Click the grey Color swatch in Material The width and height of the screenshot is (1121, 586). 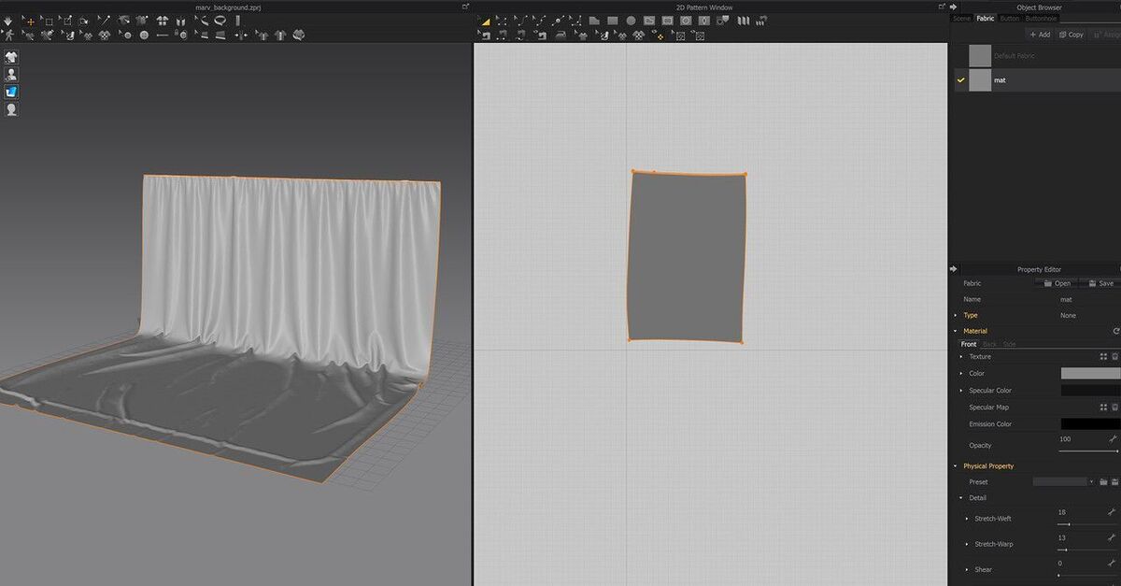tap(1089, 373)
